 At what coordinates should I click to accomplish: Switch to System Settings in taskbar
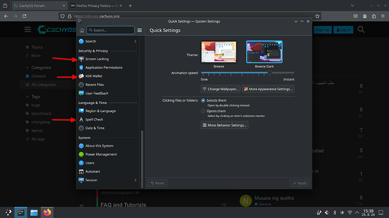pyautogui.click(x=21, y=212)
